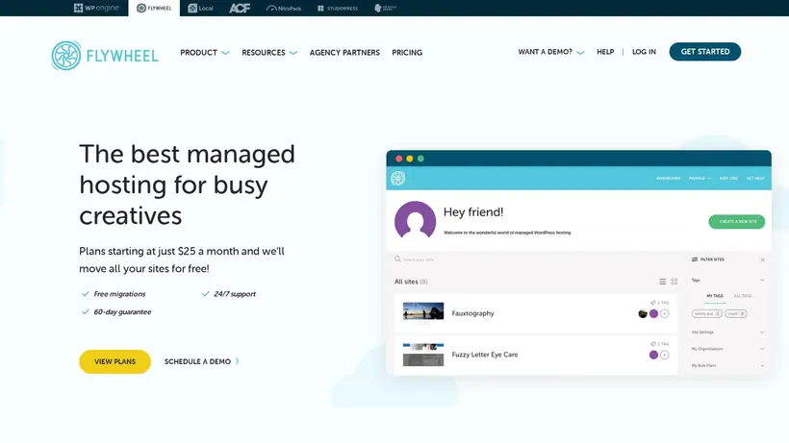Click the Get Started button
The width and height of the screenshot is (789, 443).
[705, 52]
